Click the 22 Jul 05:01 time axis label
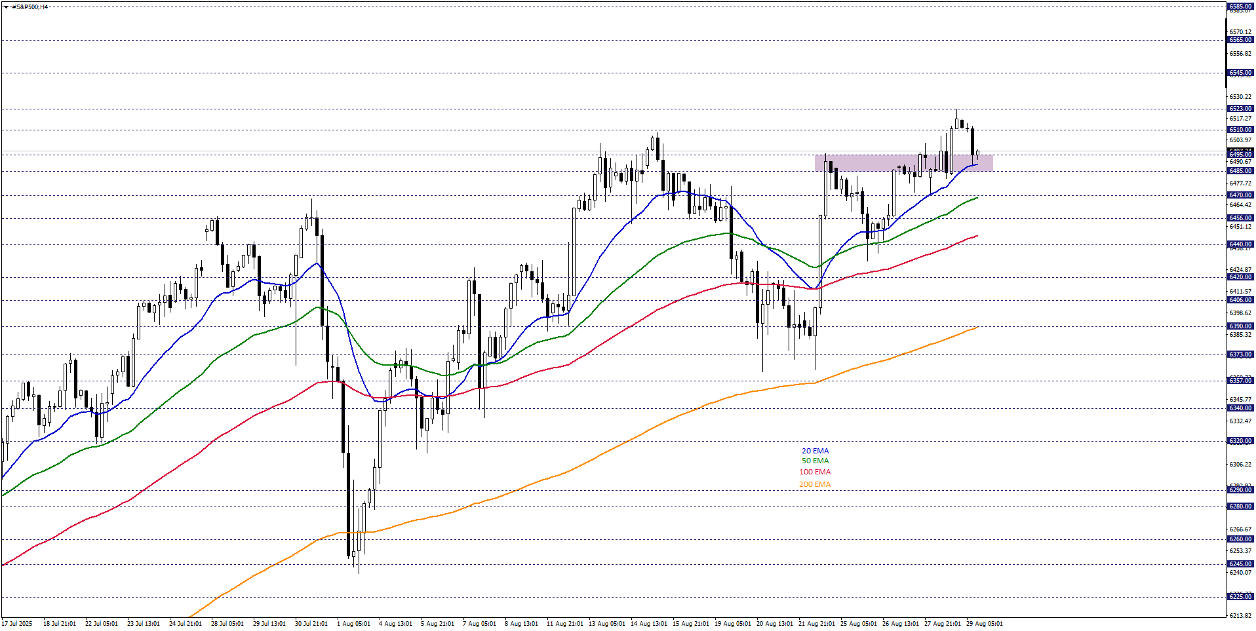The image size is (1256, 631). click(x=102, y=624)
